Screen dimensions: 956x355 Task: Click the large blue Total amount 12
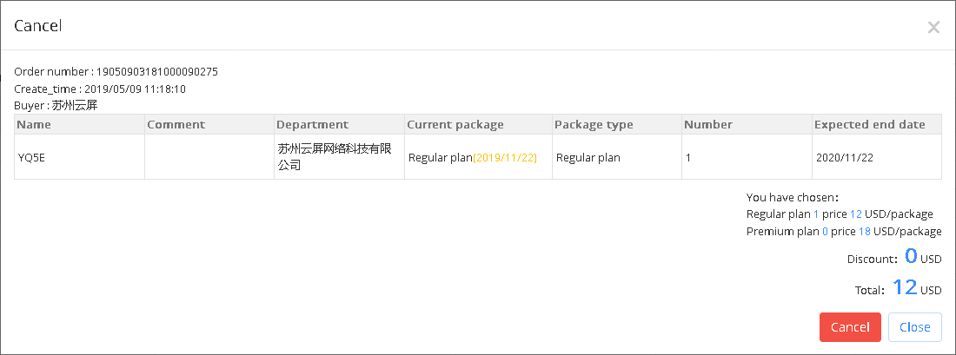(x=905, y=286)
